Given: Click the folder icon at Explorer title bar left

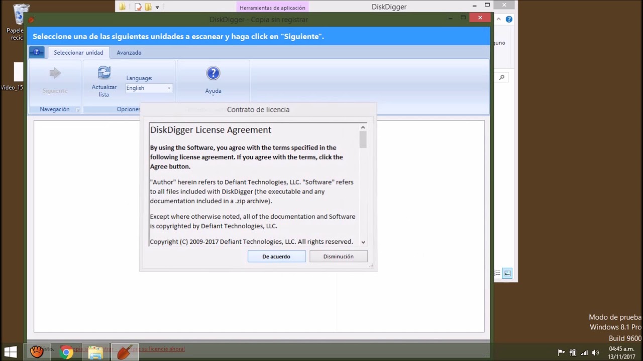Looking at the screenshot, I should click(122, 7).
